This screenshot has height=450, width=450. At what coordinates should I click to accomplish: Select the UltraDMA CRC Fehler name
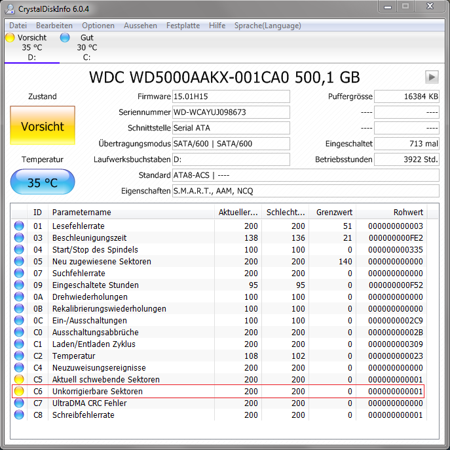[89, 403]
